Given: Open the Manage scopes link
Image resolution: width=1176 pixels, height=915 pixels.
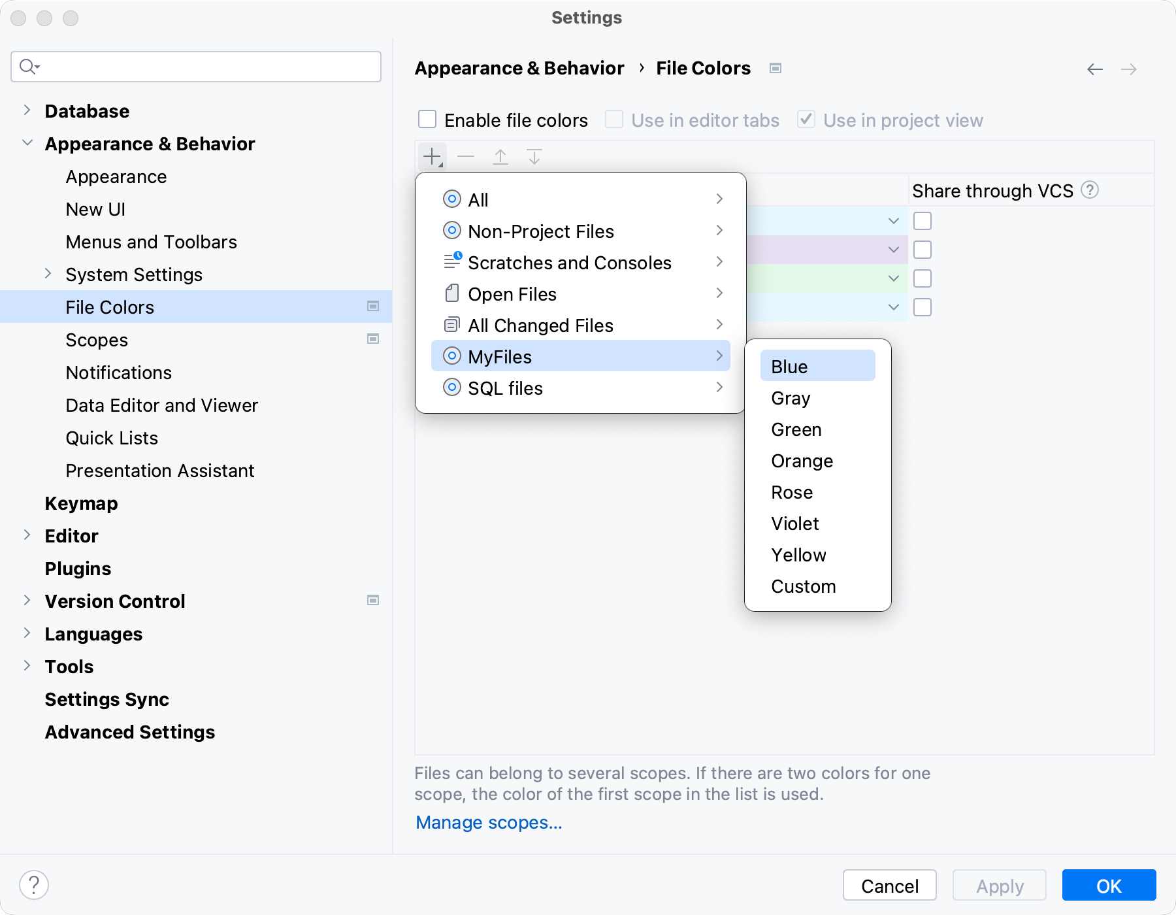Looking at the screenshot, I should pyautogui.click(x=488, y=822).
